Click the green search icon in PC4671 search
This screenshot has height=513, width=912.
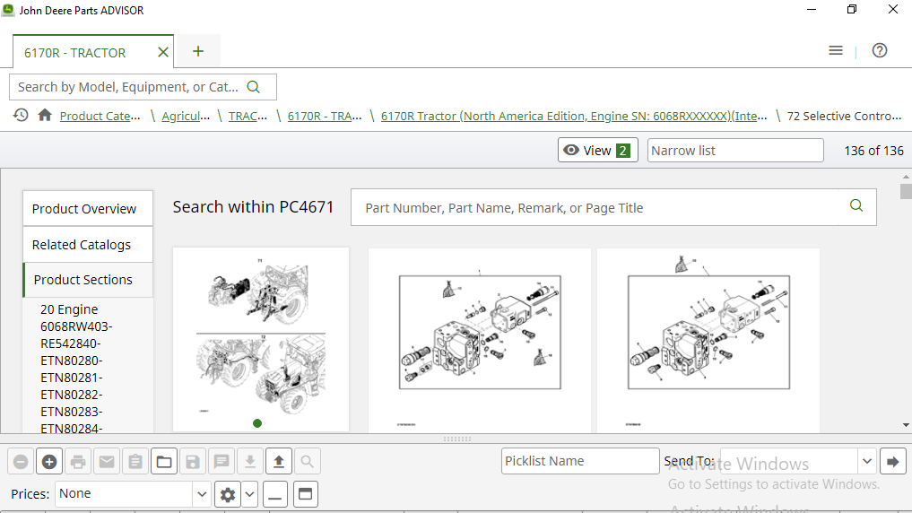coord(856,205)
